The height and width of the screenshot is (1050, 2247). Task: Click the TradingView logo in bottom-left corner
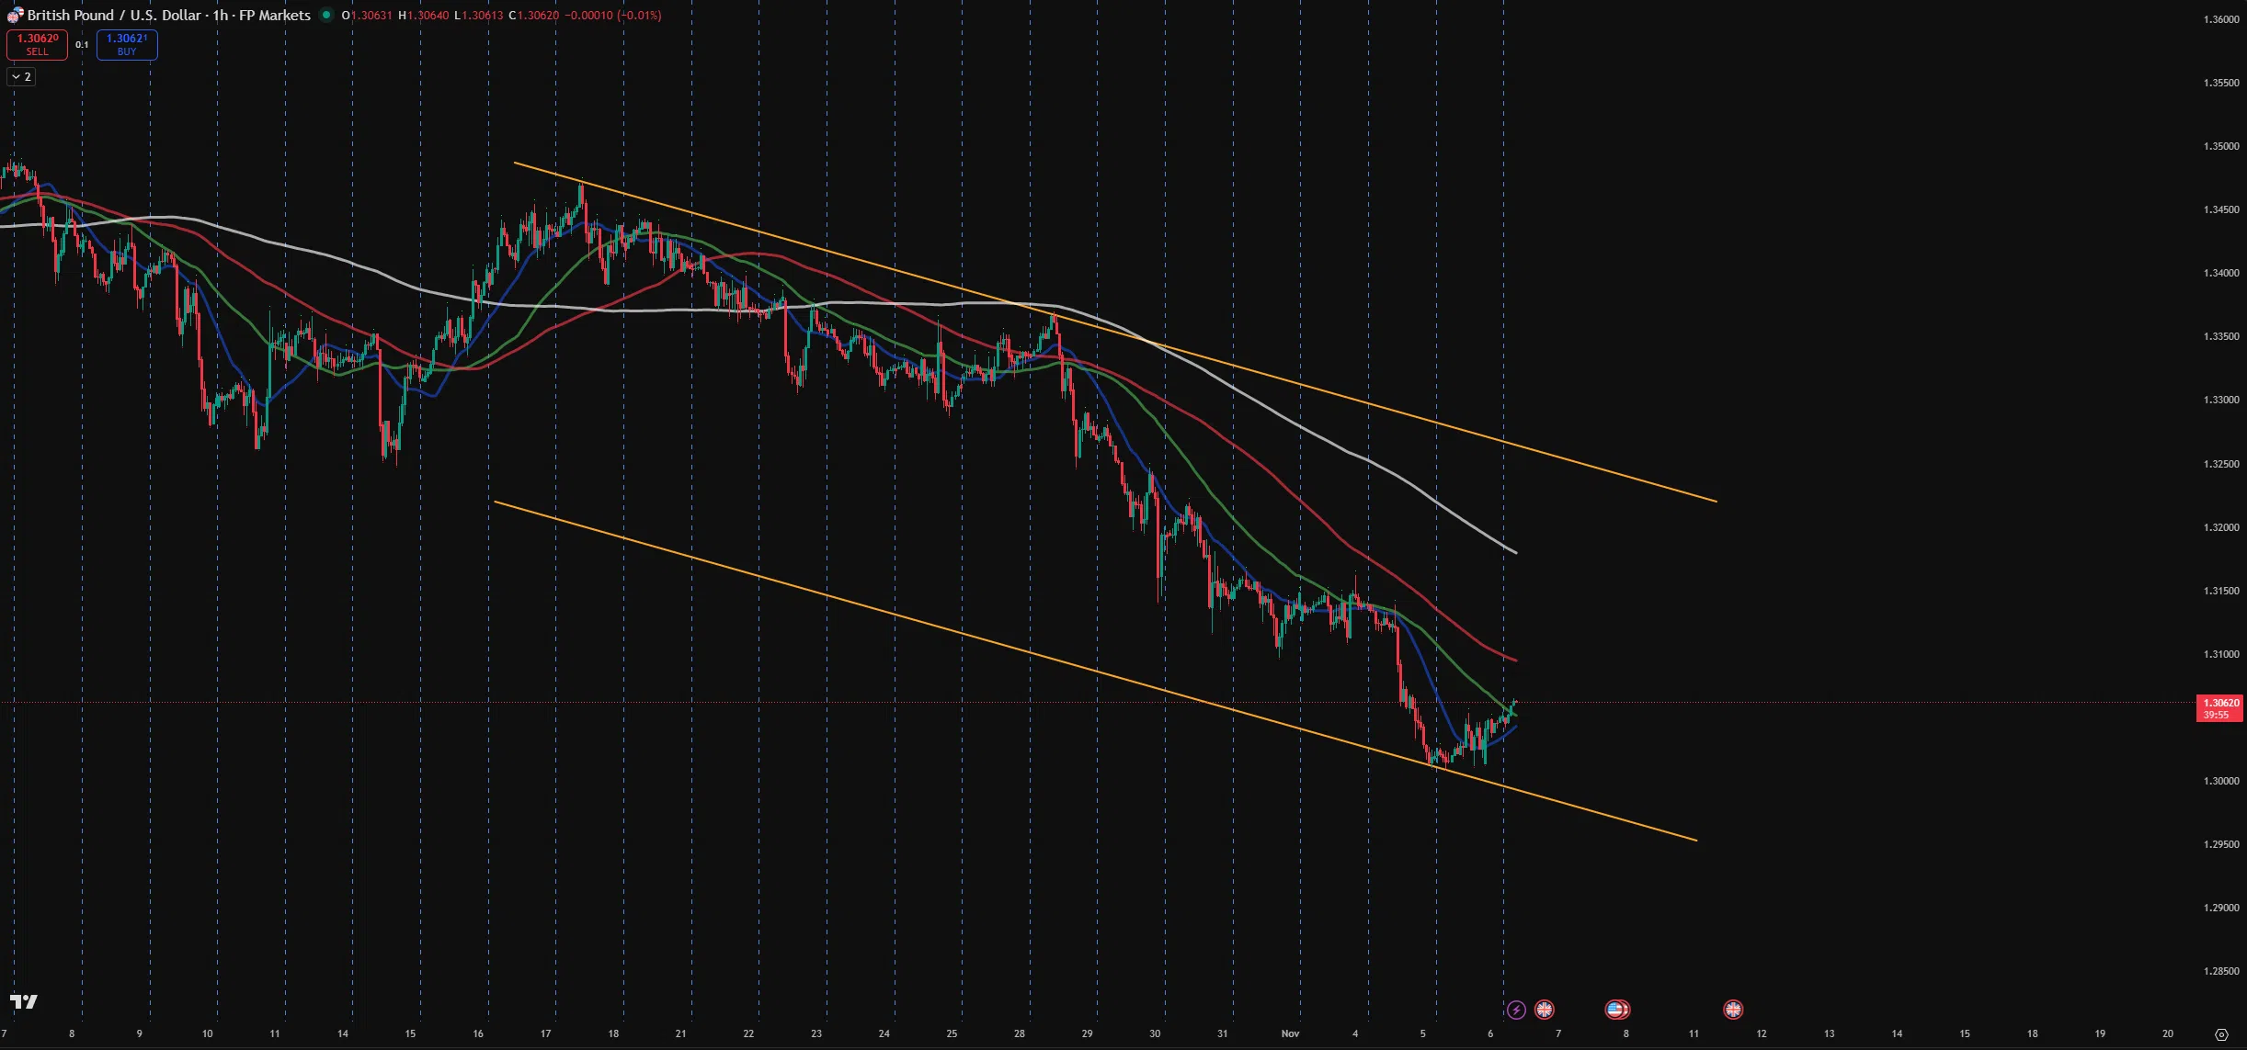click(x=24, y=1001)
